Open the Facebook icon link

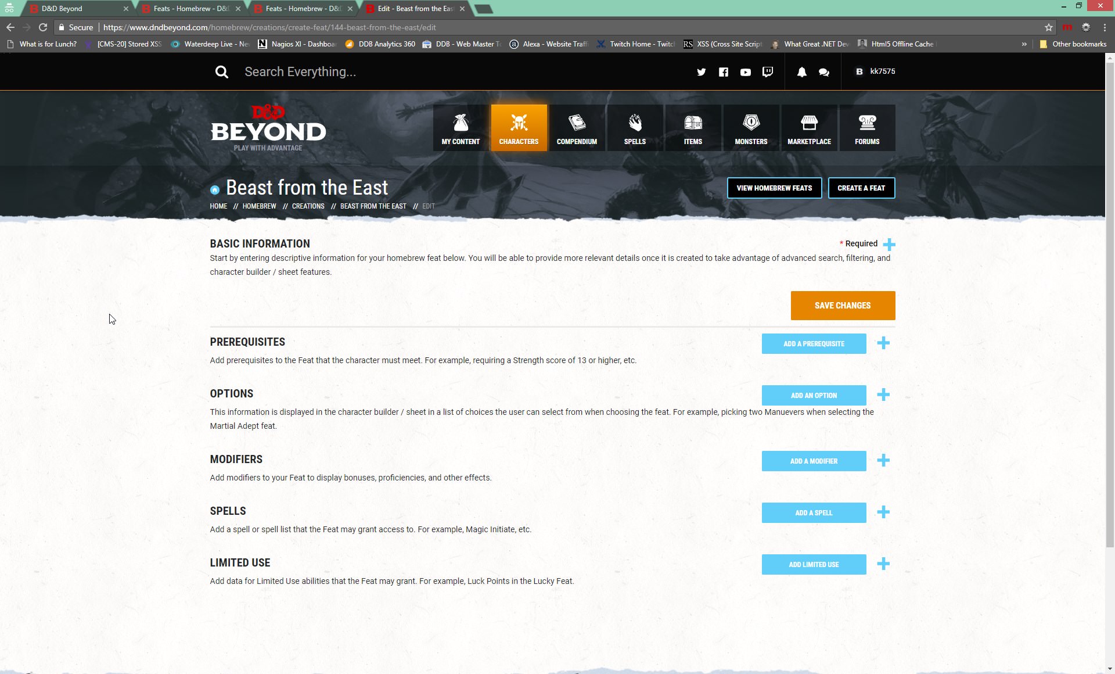pyautogui.click(x=723, y=72)
